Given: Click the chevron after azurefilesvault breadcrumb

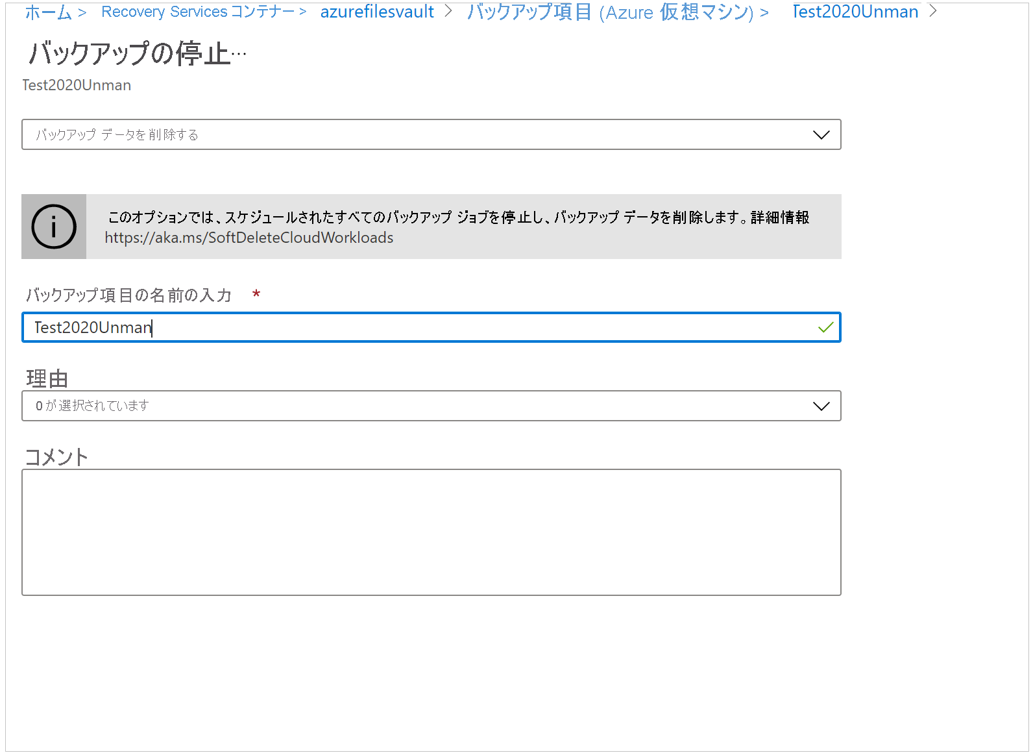Looking at the screenshot, I should 448,11.
